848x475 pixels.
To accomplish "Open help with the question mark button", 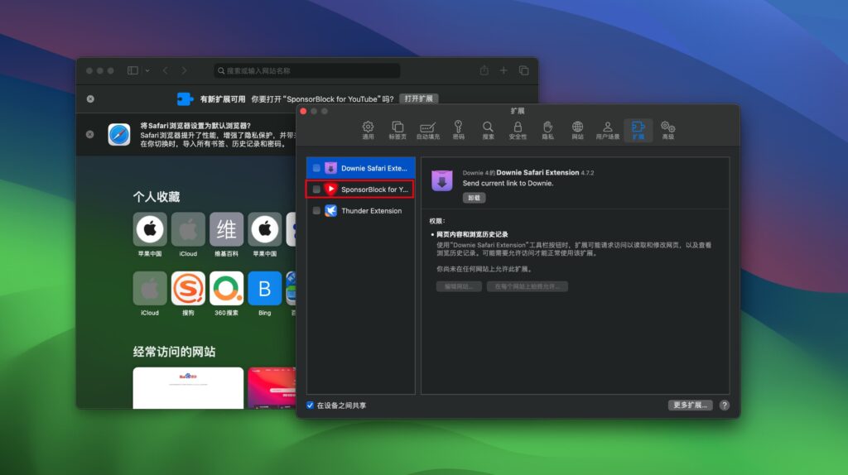I will tap(725, 405).
